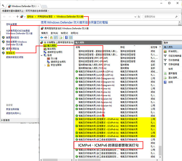The image size is (182, 161).
Task: Click the 依設定檔篩選 filter icon
Action: tap(165, 56)
